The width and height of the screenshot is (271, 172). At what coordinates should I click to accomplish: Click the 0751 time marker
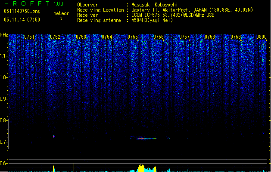click(29, 37)
